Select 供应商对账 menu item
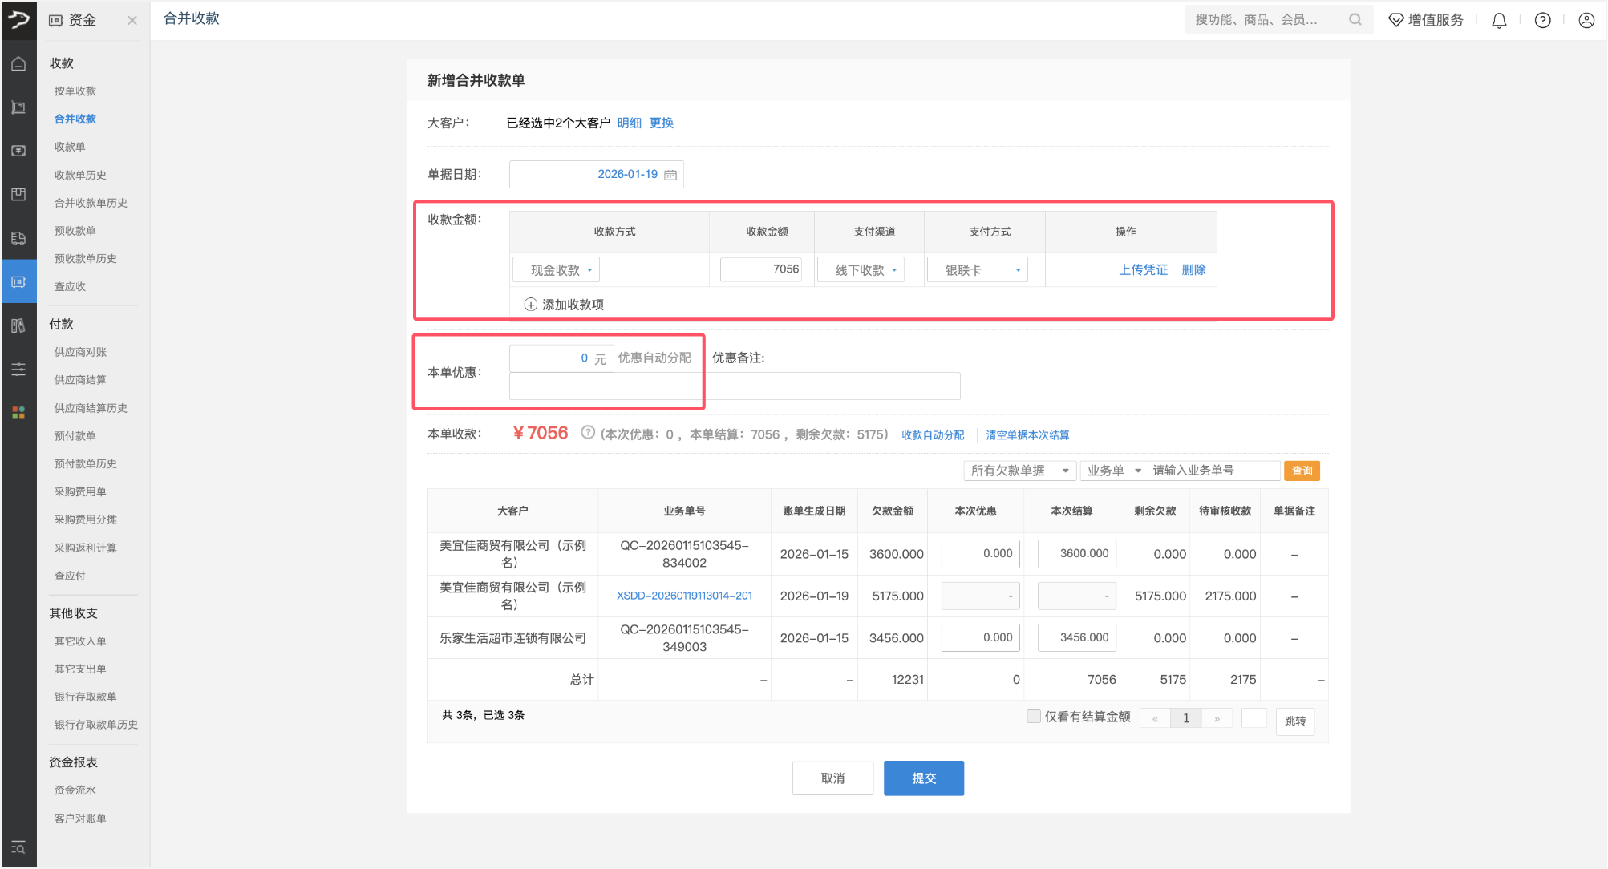 [x=80, y=352]
